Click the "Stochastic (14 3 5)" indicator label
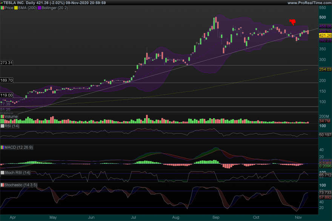This screenshot has width=332, height=221. click(21, 185)
